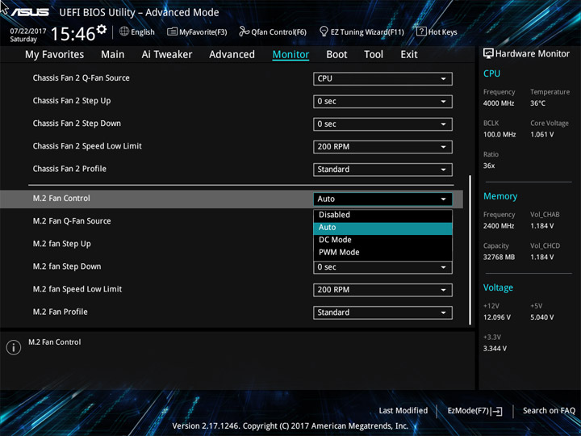Click the ASUS logo
Screen dimensions: 581x436
(x=30, y=12)
